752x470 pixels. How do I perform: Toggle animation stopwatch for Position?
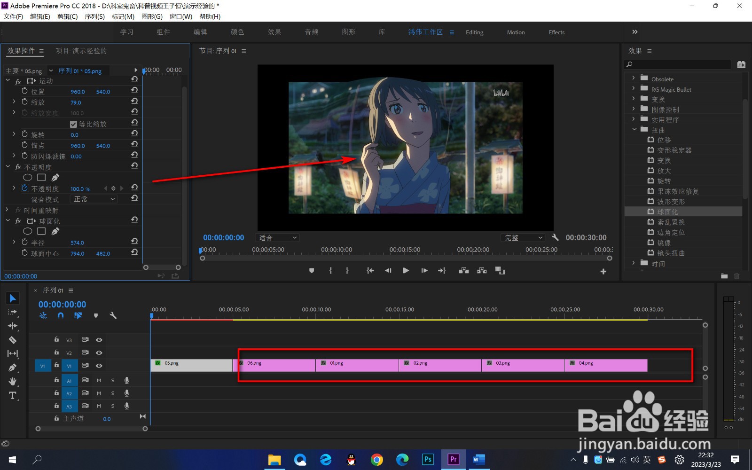25,91
